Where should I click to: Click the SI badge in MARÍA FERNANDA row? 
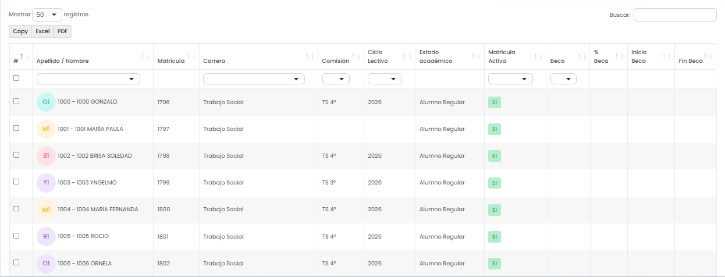pyautogui.click(x=495, y=209)
